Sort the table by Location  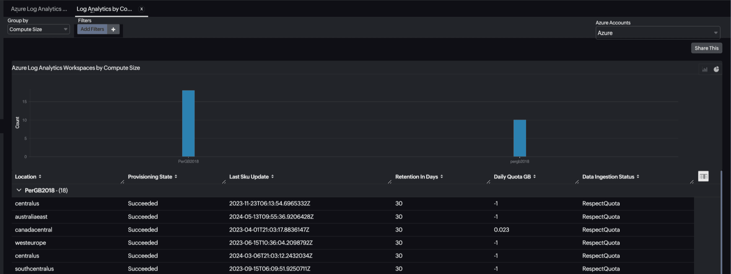click(40, 176)
